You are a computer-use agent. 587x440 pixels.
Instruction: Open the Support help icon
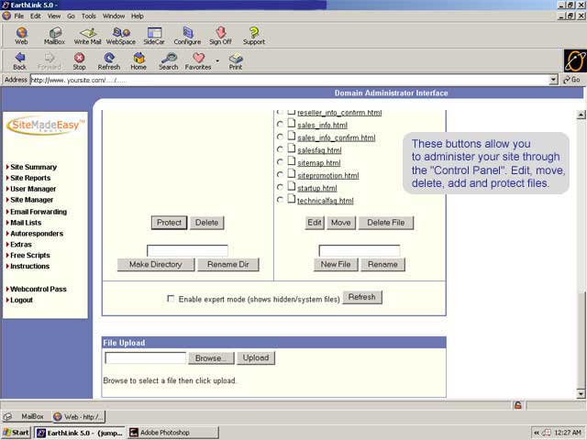[x=254, y=35]
